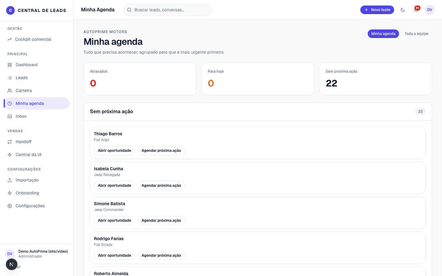Toggle dark mode with the moon icon
The height and width of the screenshot is (276, 442).
[x=403, y=10]
